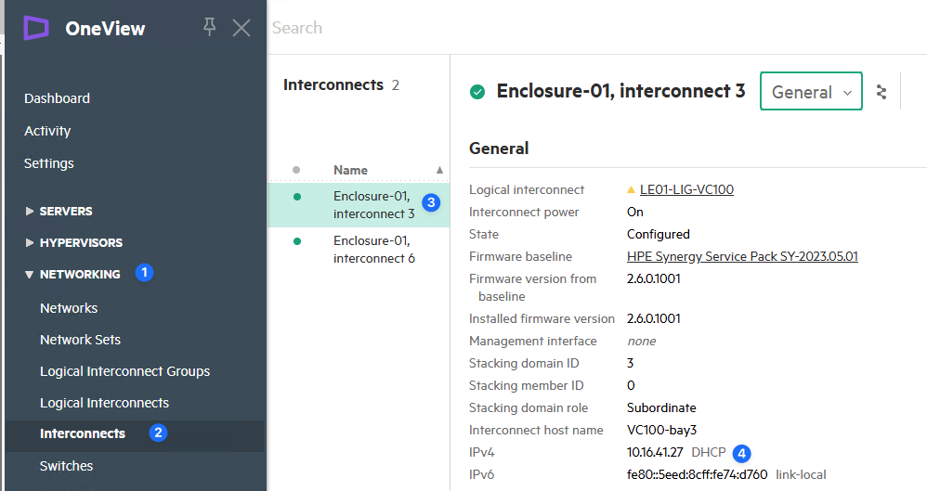This screenshot has height=491, width=927.
Task: Open Logical Interconnect Groups page
Action: click(124, 371)
